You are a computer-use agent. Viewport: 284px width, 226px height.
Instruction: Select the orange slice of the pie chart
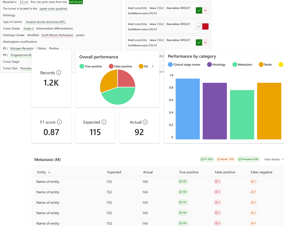pos(108,81)
